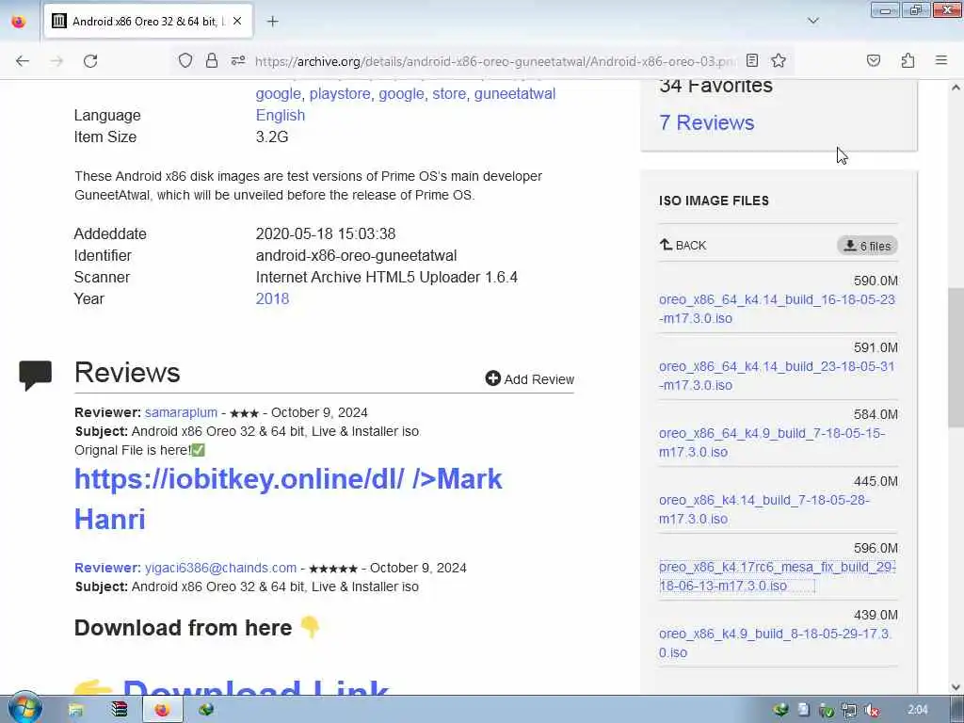Viewport: 964px width, 723px height.
Task: Download all with the 6 files button
Action: (x=867, y=246)
